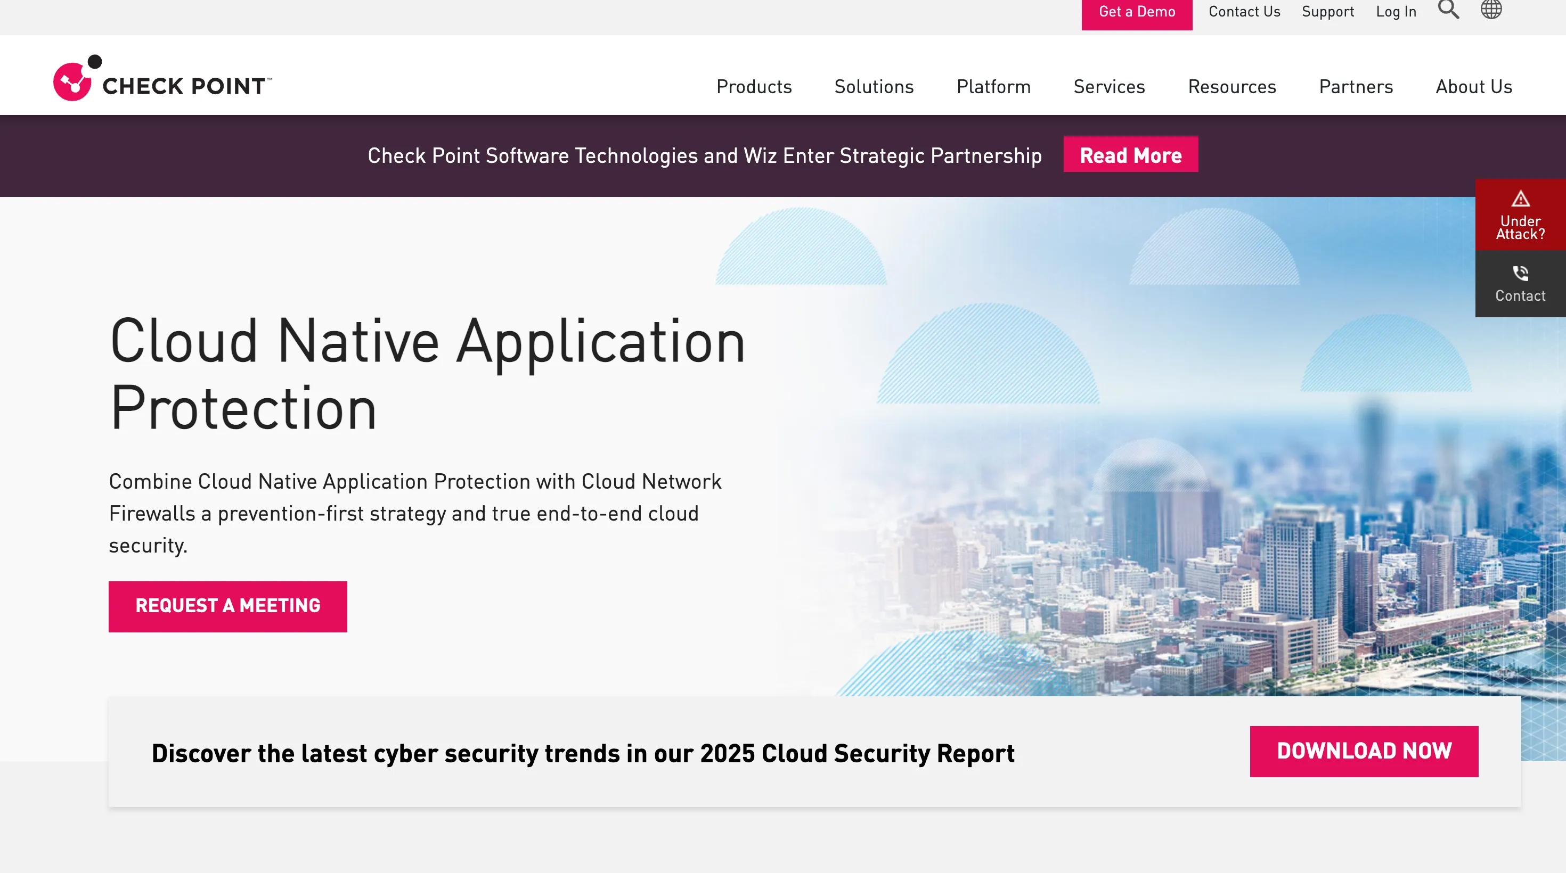The image size is (1566, 873).
Task: Open the globe language selector
Action: click(x=1490, y=10)
